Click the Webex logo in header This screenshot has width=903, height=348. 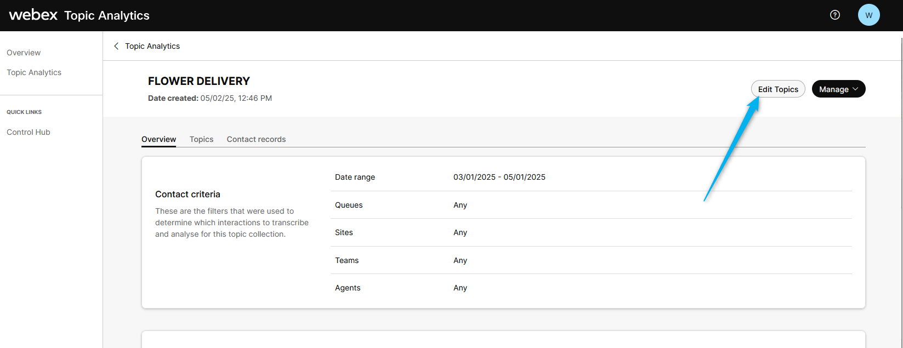(33, 15)
